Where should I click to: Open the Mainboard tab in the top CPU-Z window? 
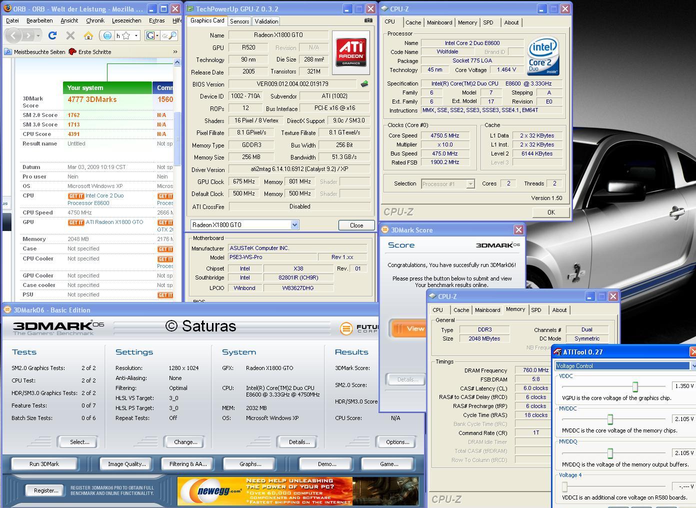(439, 22)
